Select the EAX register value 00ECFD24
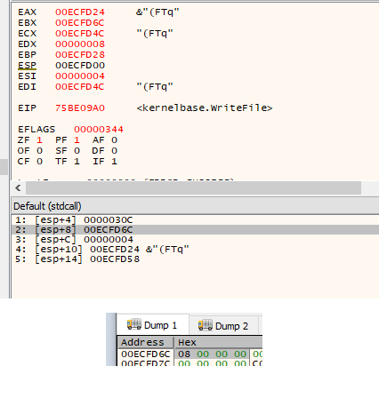This screenshot has width=379, height=398. coord(80,12)
